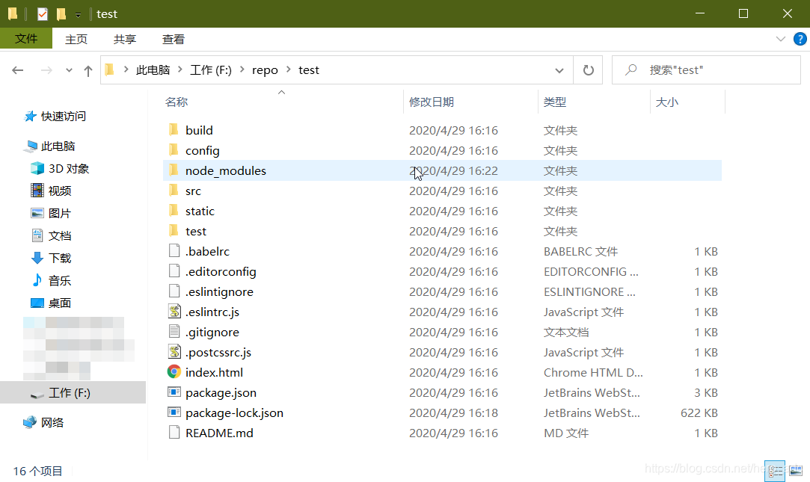Open the address bar dropdown arrow

(559, 69)
